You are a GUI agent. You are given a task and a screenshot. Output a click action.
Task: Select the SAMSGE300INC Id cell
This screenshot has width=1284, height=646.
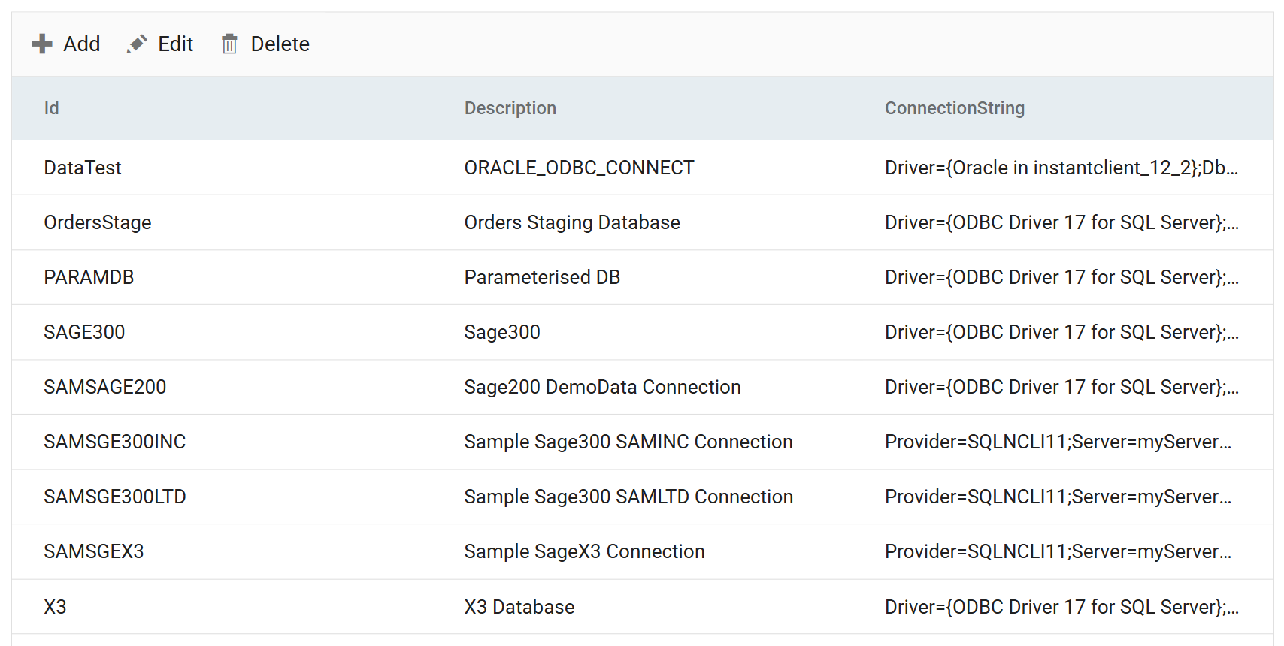click(x=115, y=442)
